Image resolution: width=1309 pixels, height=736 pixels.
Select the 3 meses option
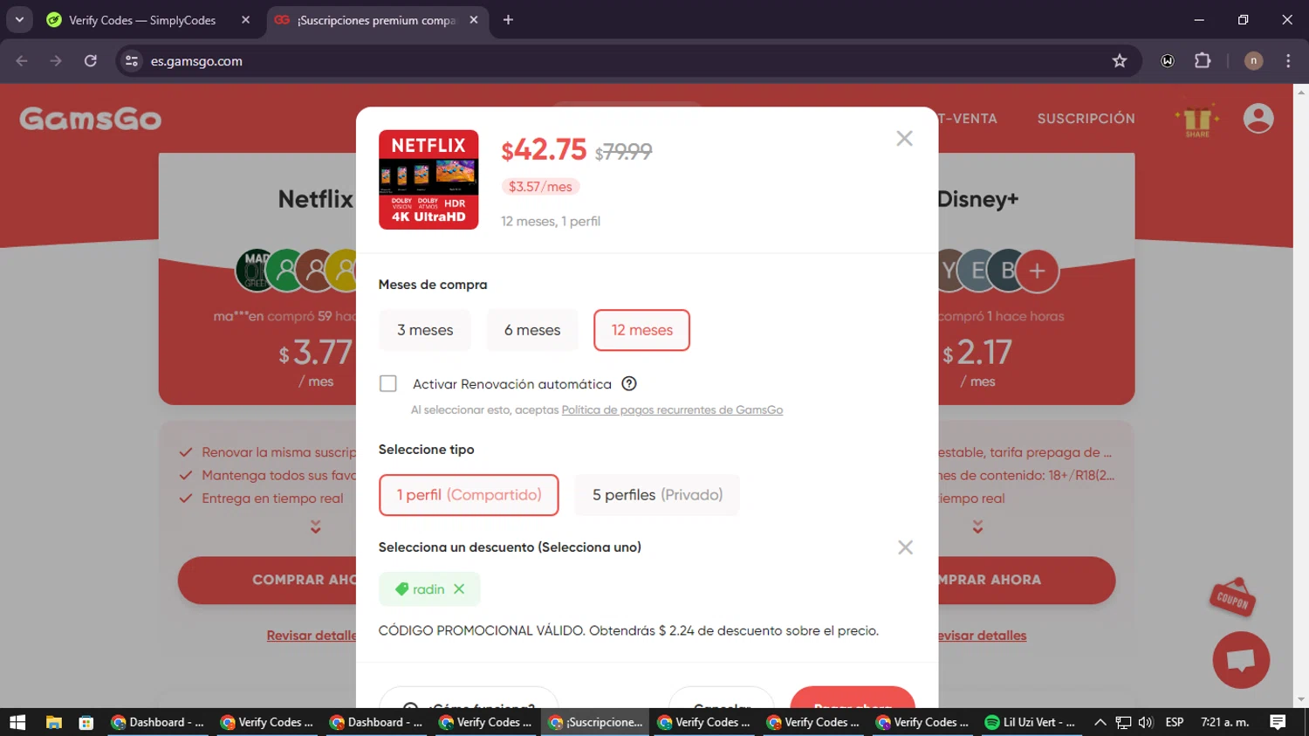point(425,330)
